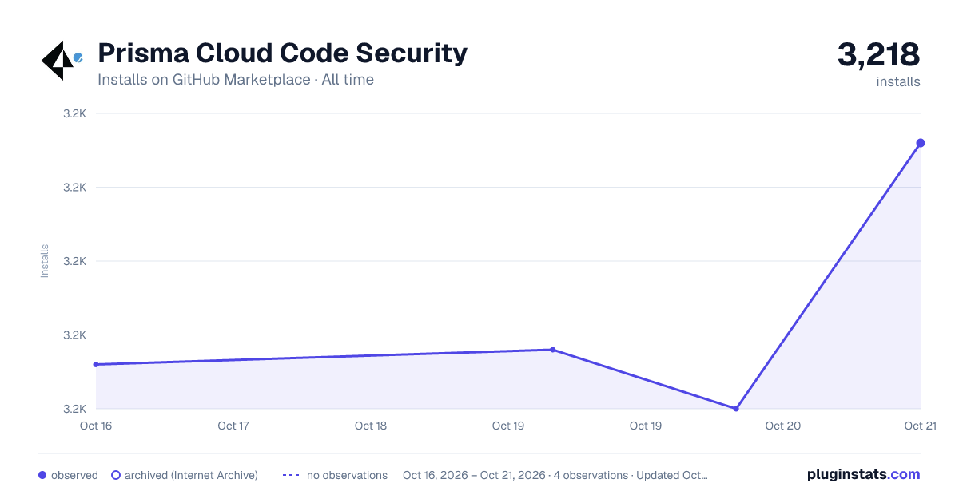Image resolution: width=959 pixels, height=503 pixels.
Task: Click the installs label under 3,218
Action: (898, 81)
